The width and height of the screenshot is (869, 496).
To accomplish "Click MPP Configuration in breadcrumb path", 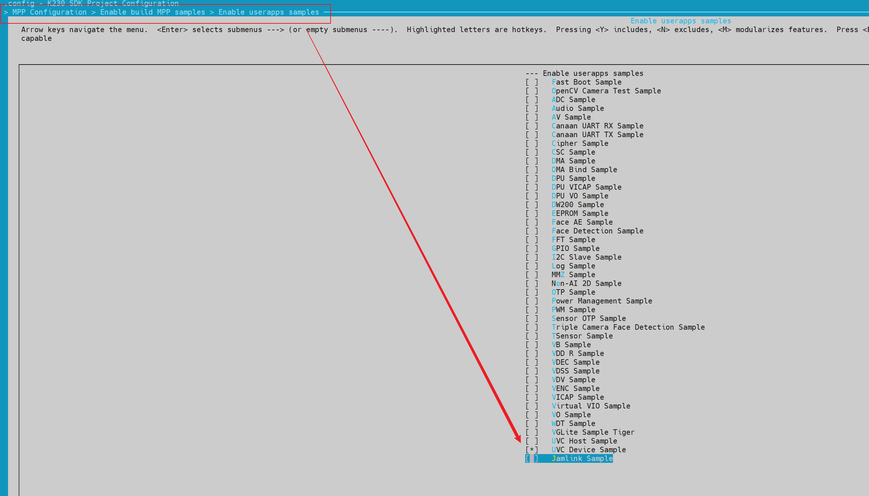I will click(49, 12).
